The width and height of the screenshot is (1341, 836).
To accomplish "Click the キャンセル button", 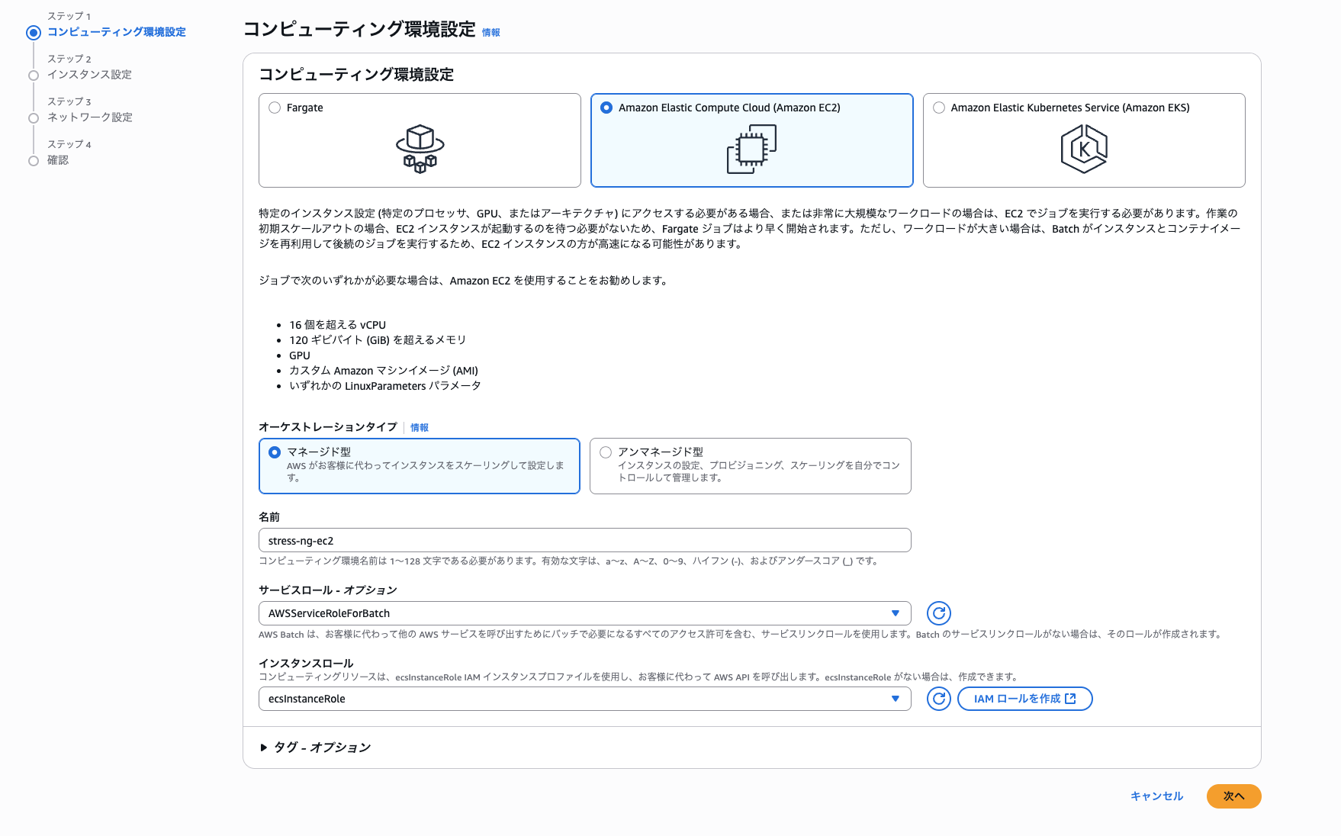I will point(1156,796).
